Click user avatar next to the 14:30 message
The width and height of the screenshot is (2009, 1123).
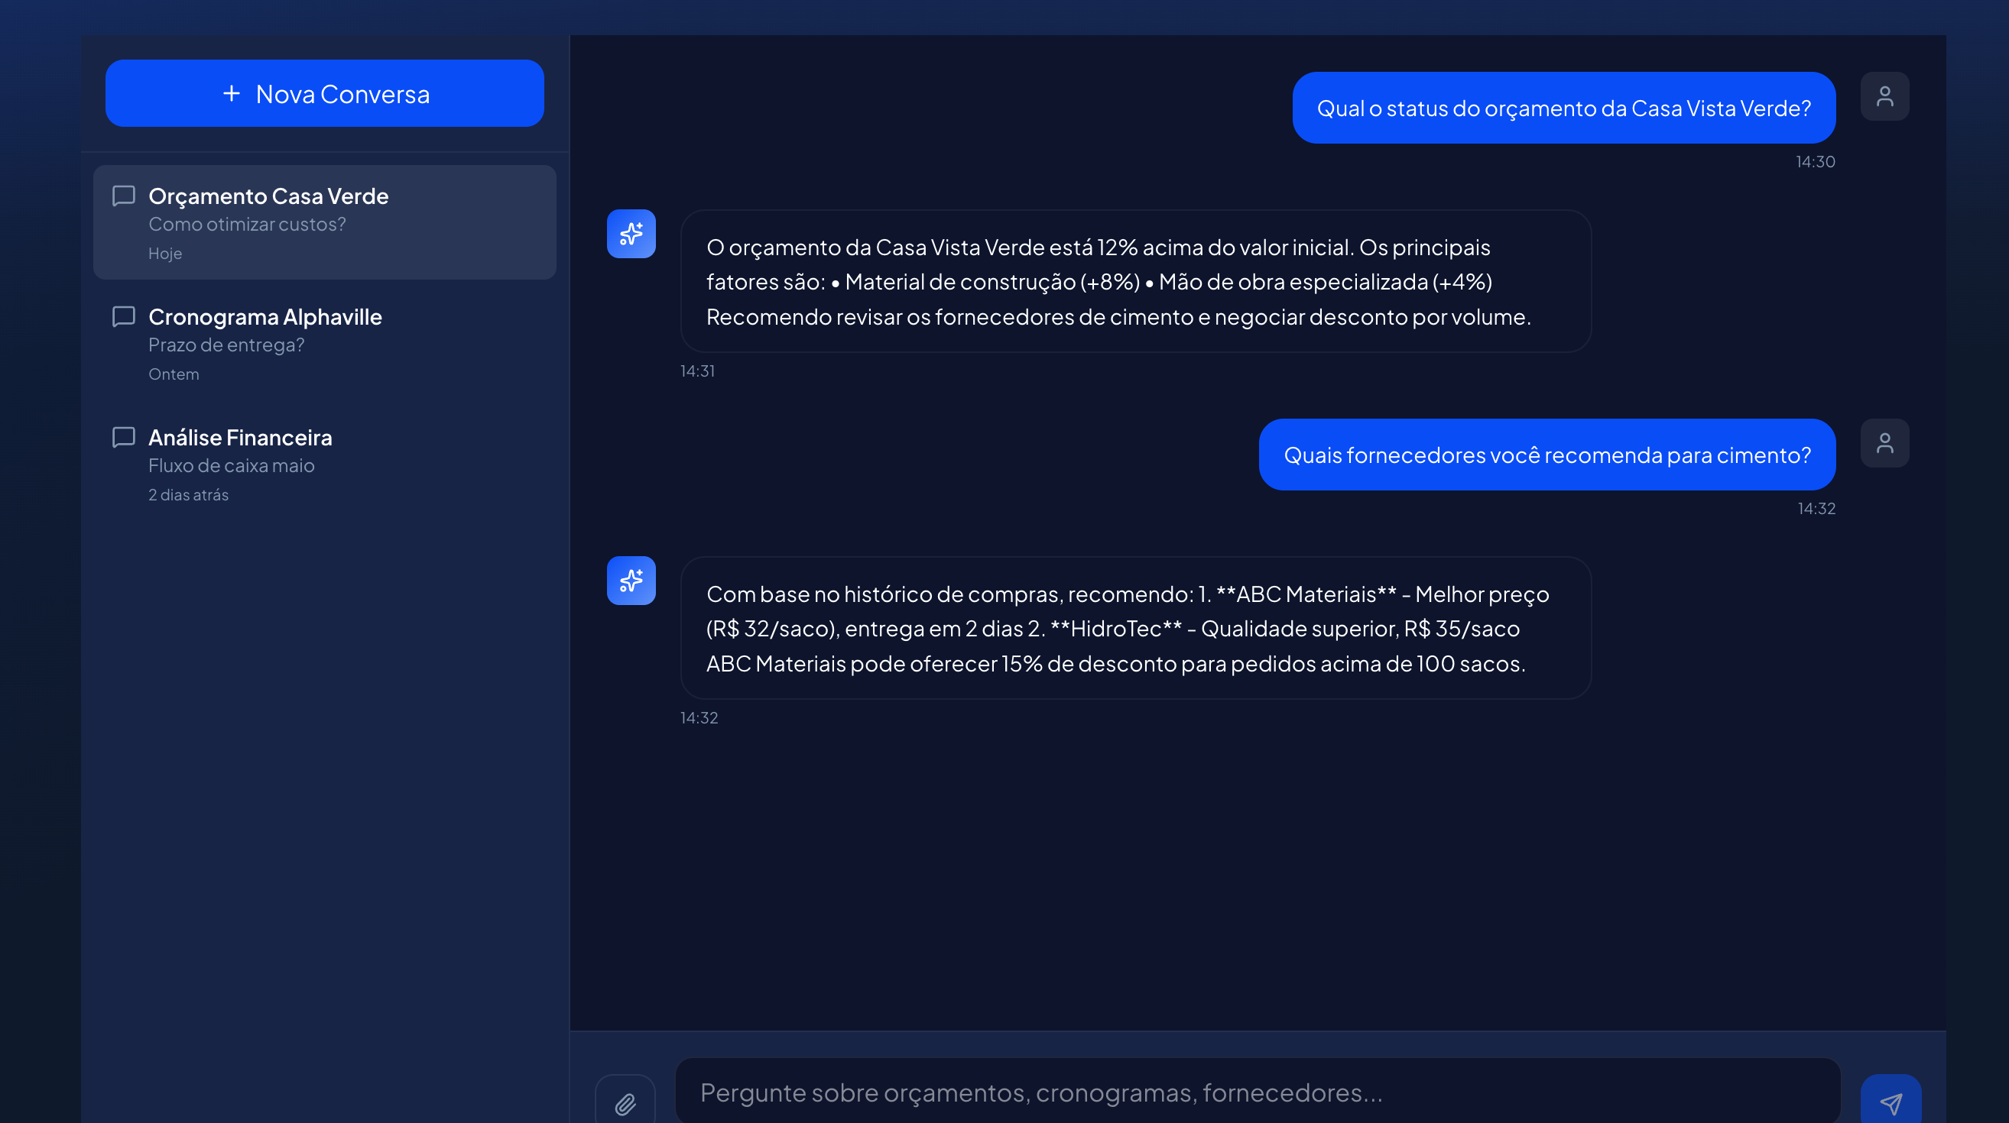click(x=1885, y=96)
